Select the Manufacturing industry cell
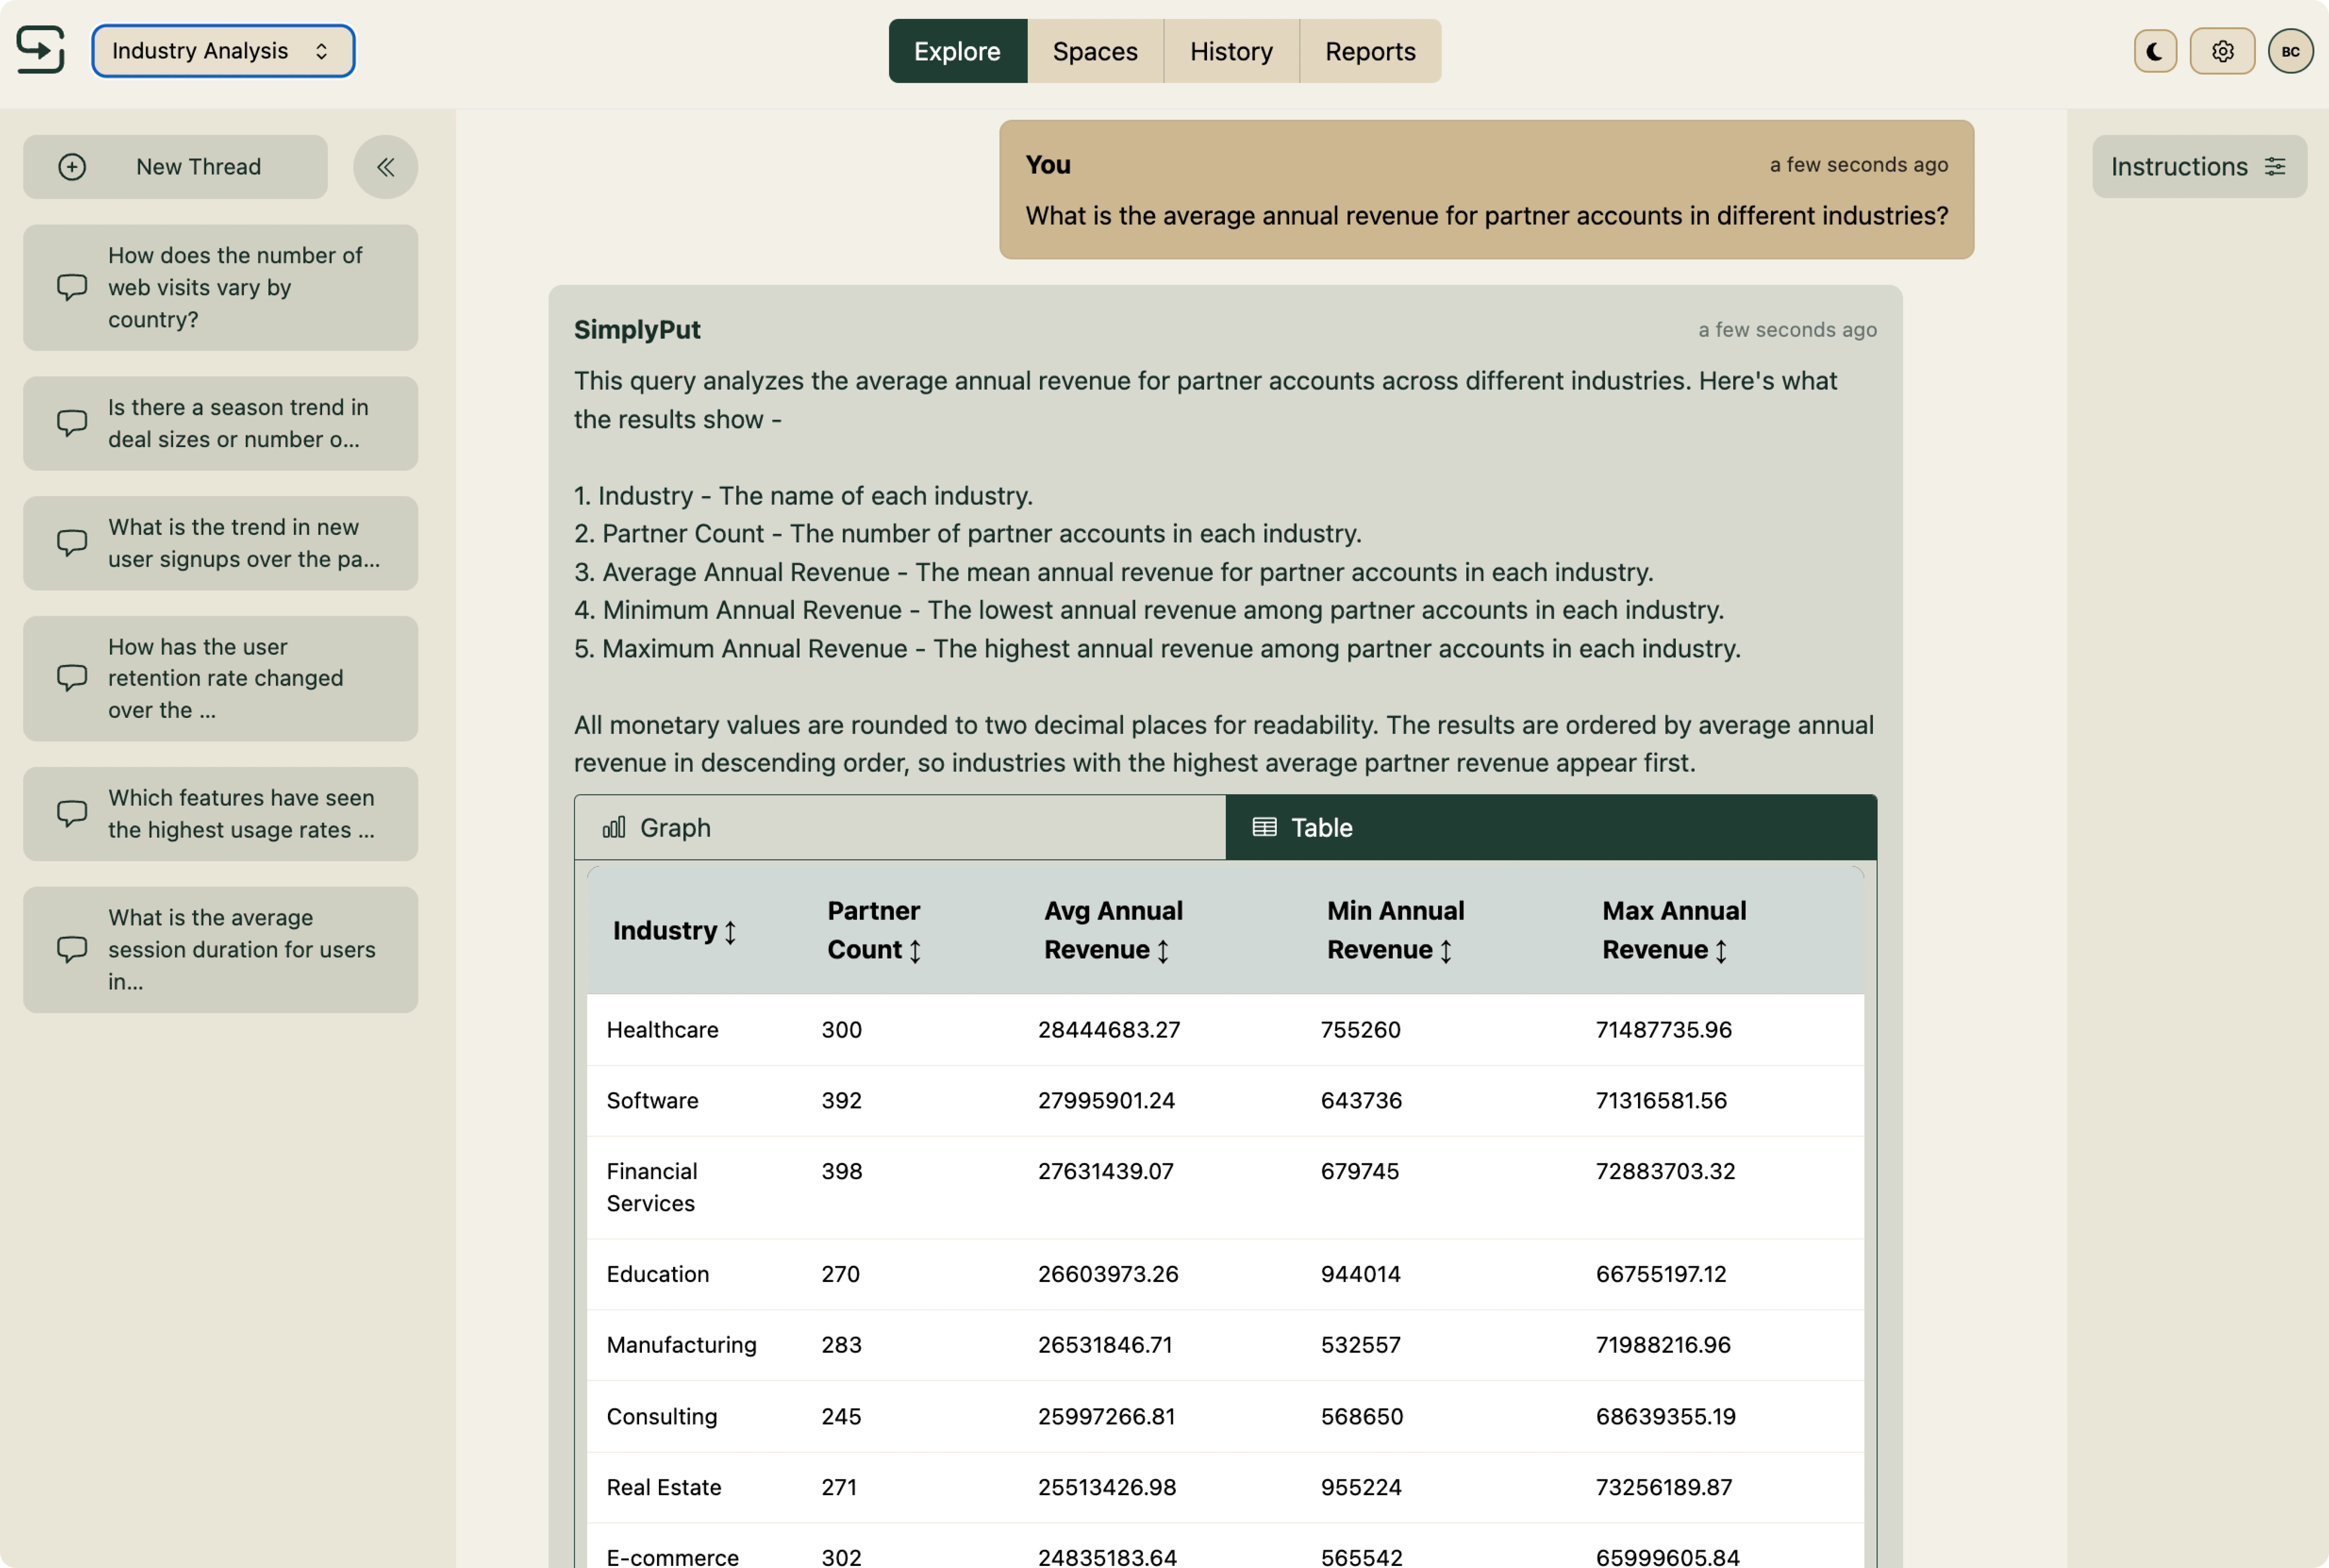 681,1345
